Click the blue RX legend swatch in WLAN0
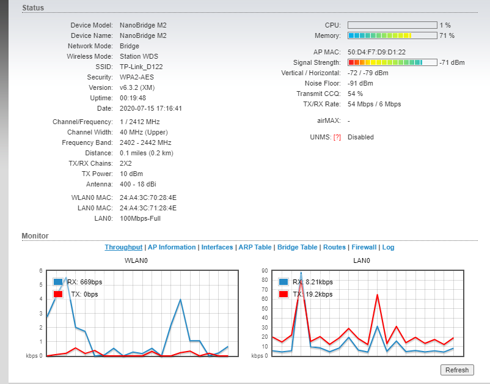The width and height of the screenshot is (490, 384). (58, 281)
